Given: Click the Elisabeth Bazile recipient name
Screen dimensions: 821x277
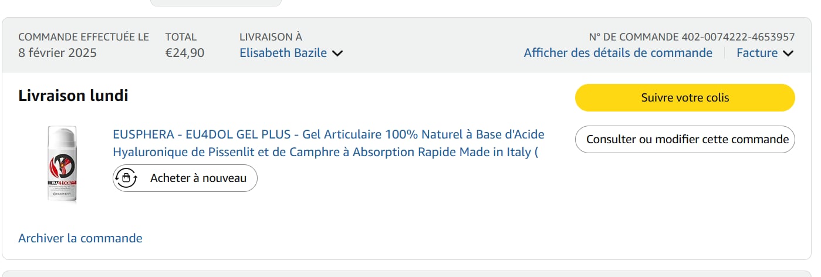Looking at the screenshot, I should pyautogui.click(x=283, y=53).
